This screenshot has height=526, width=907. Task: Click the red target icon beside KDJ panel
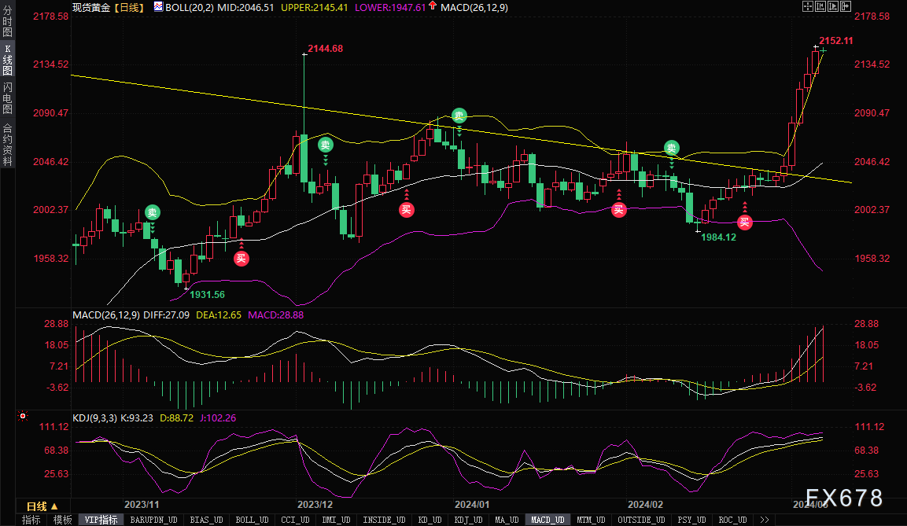23,416
